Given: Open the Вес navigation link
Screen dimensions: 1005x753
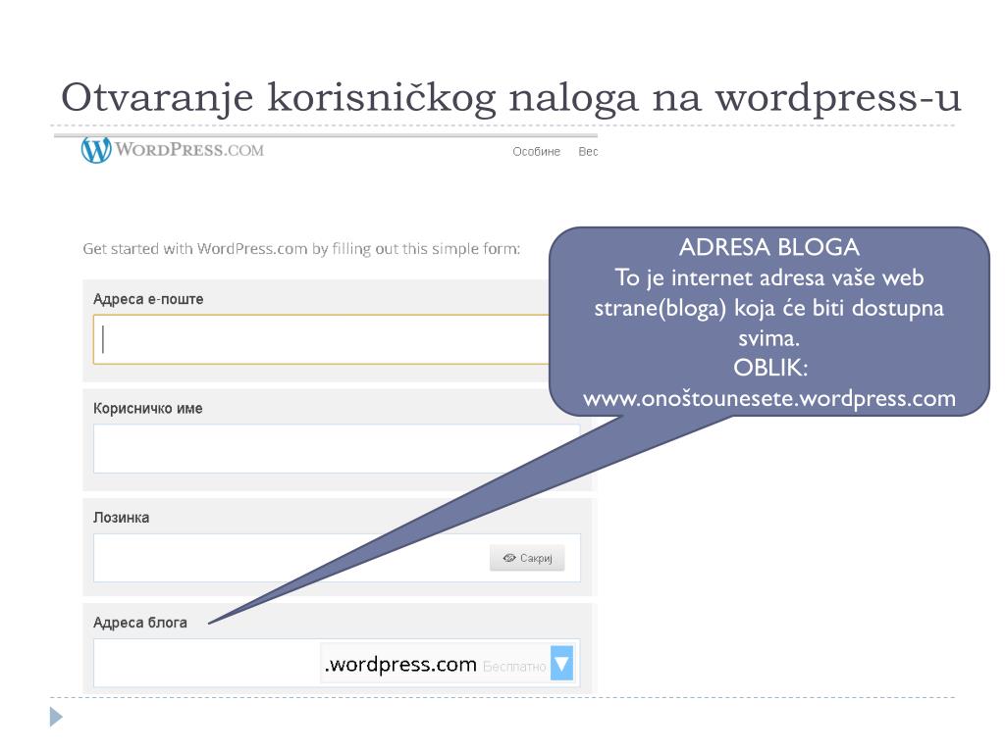Looking at the screenshot, I should pos(588,152).
